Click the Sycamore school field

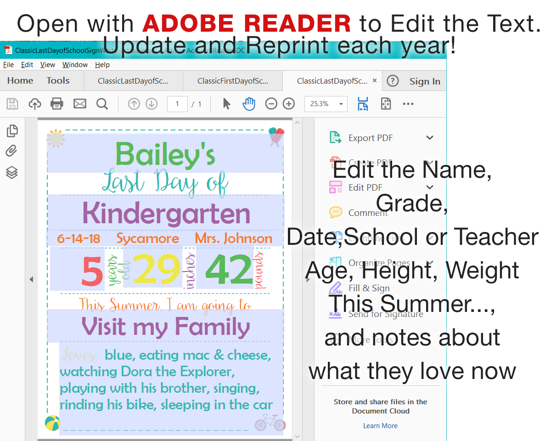tap(148, 238)
